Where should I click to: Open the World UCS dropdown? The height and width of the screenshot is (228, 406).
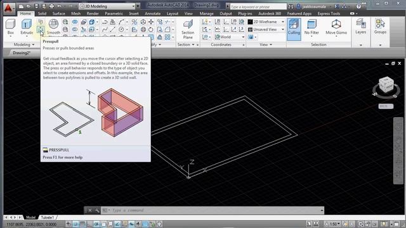pos(230,37)
